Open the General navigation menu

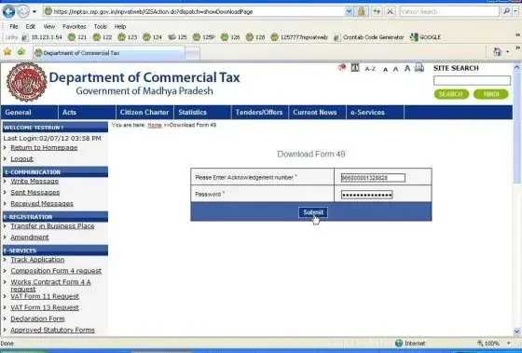click(x=29, y=113)
